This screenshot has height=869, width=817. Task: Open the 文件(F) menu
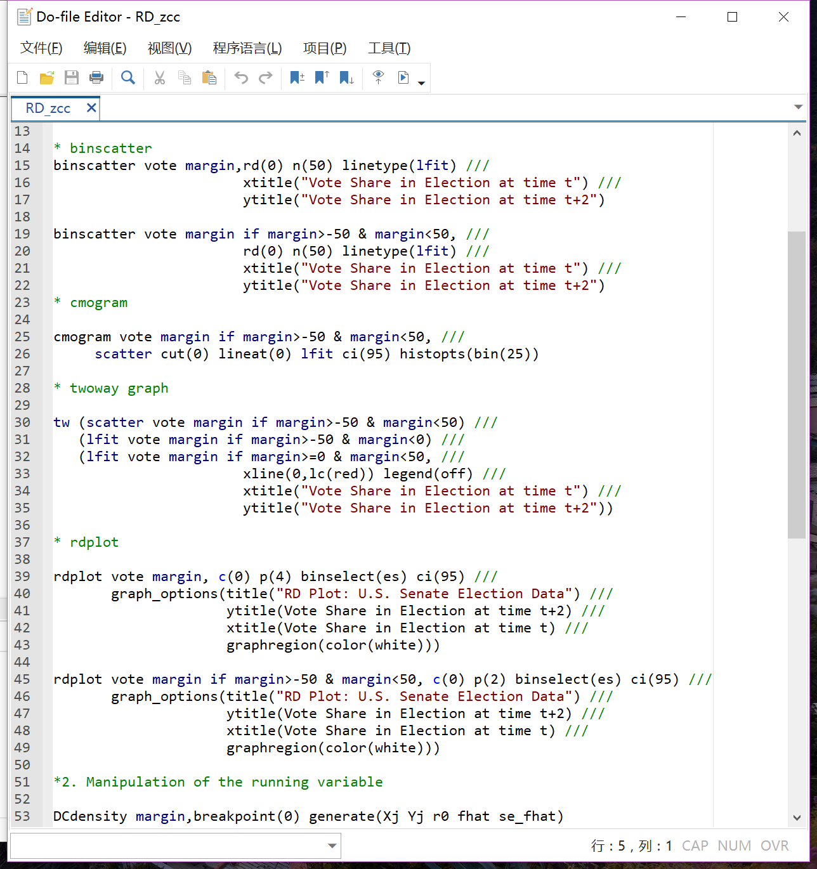click(41, 48)
